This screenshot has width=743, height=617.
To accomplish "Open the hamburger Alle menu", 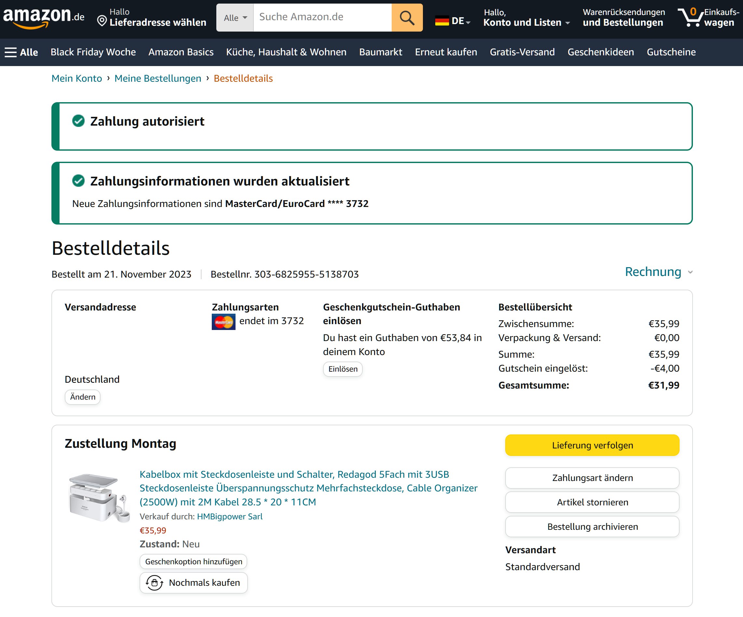I will 21,52.
